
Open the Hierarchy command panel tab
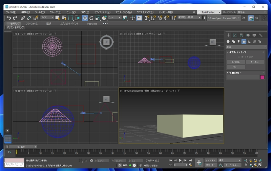pos(241,35)
